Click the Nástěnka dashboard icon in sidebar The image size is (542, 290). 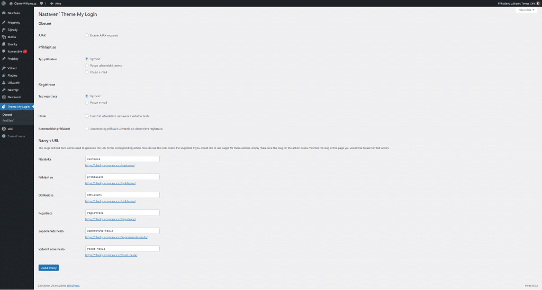(x=4, y=13)
